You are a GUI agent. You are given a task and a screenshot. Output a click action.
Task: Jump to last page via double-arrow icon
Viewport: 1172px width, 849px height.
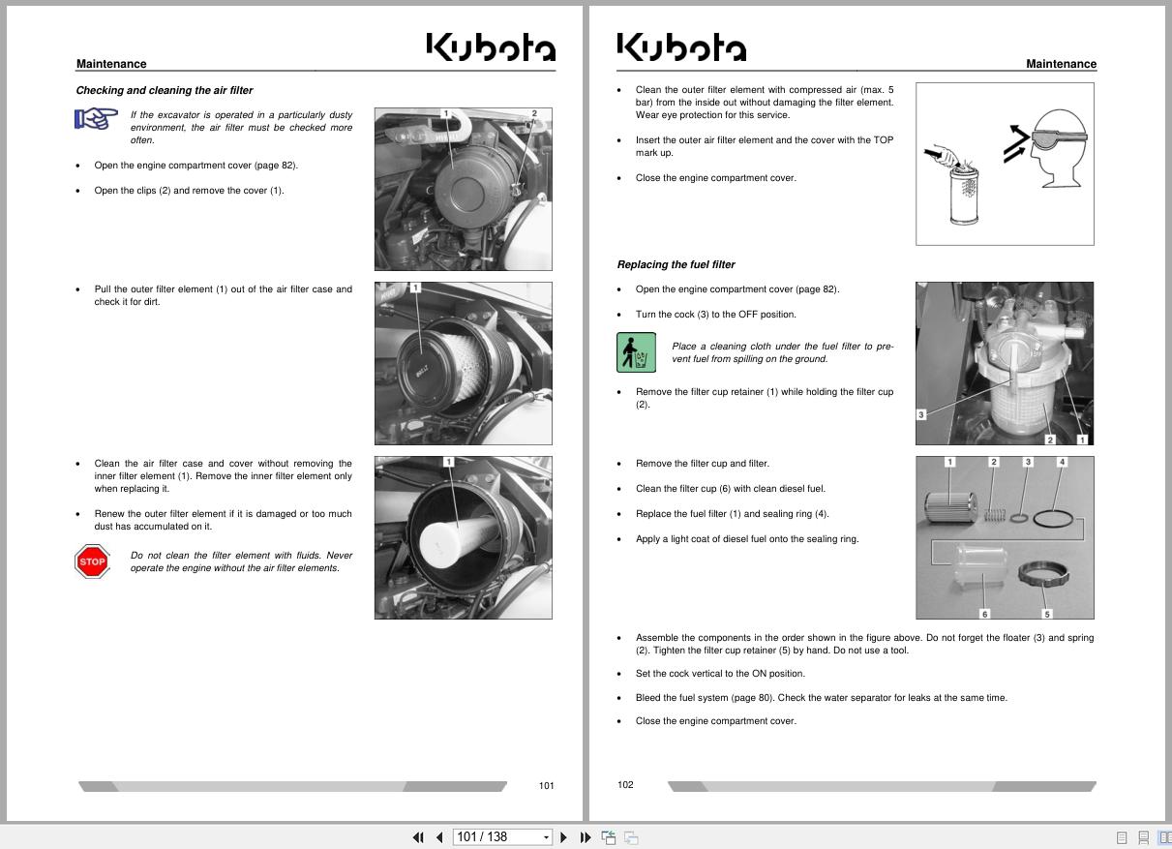click(586, 836)
